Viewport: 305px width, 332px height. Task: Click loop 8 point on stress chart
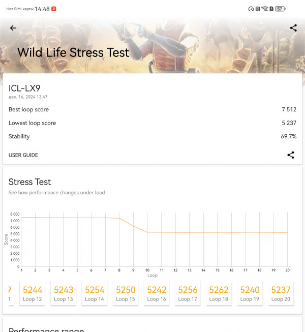119,218
